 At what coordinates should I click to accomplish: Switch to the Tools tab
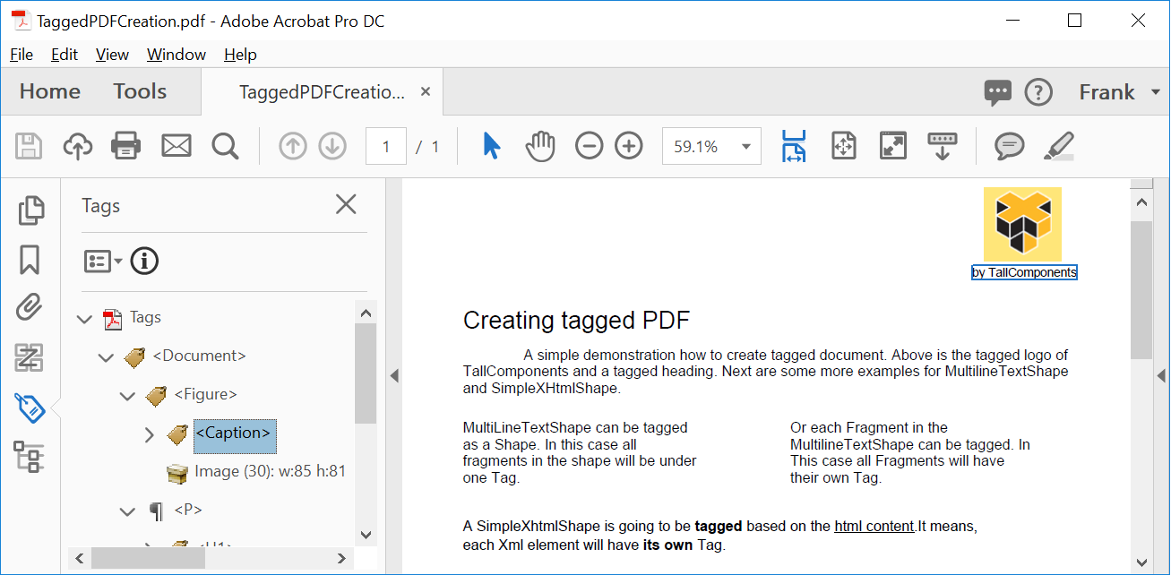point(140,91)
